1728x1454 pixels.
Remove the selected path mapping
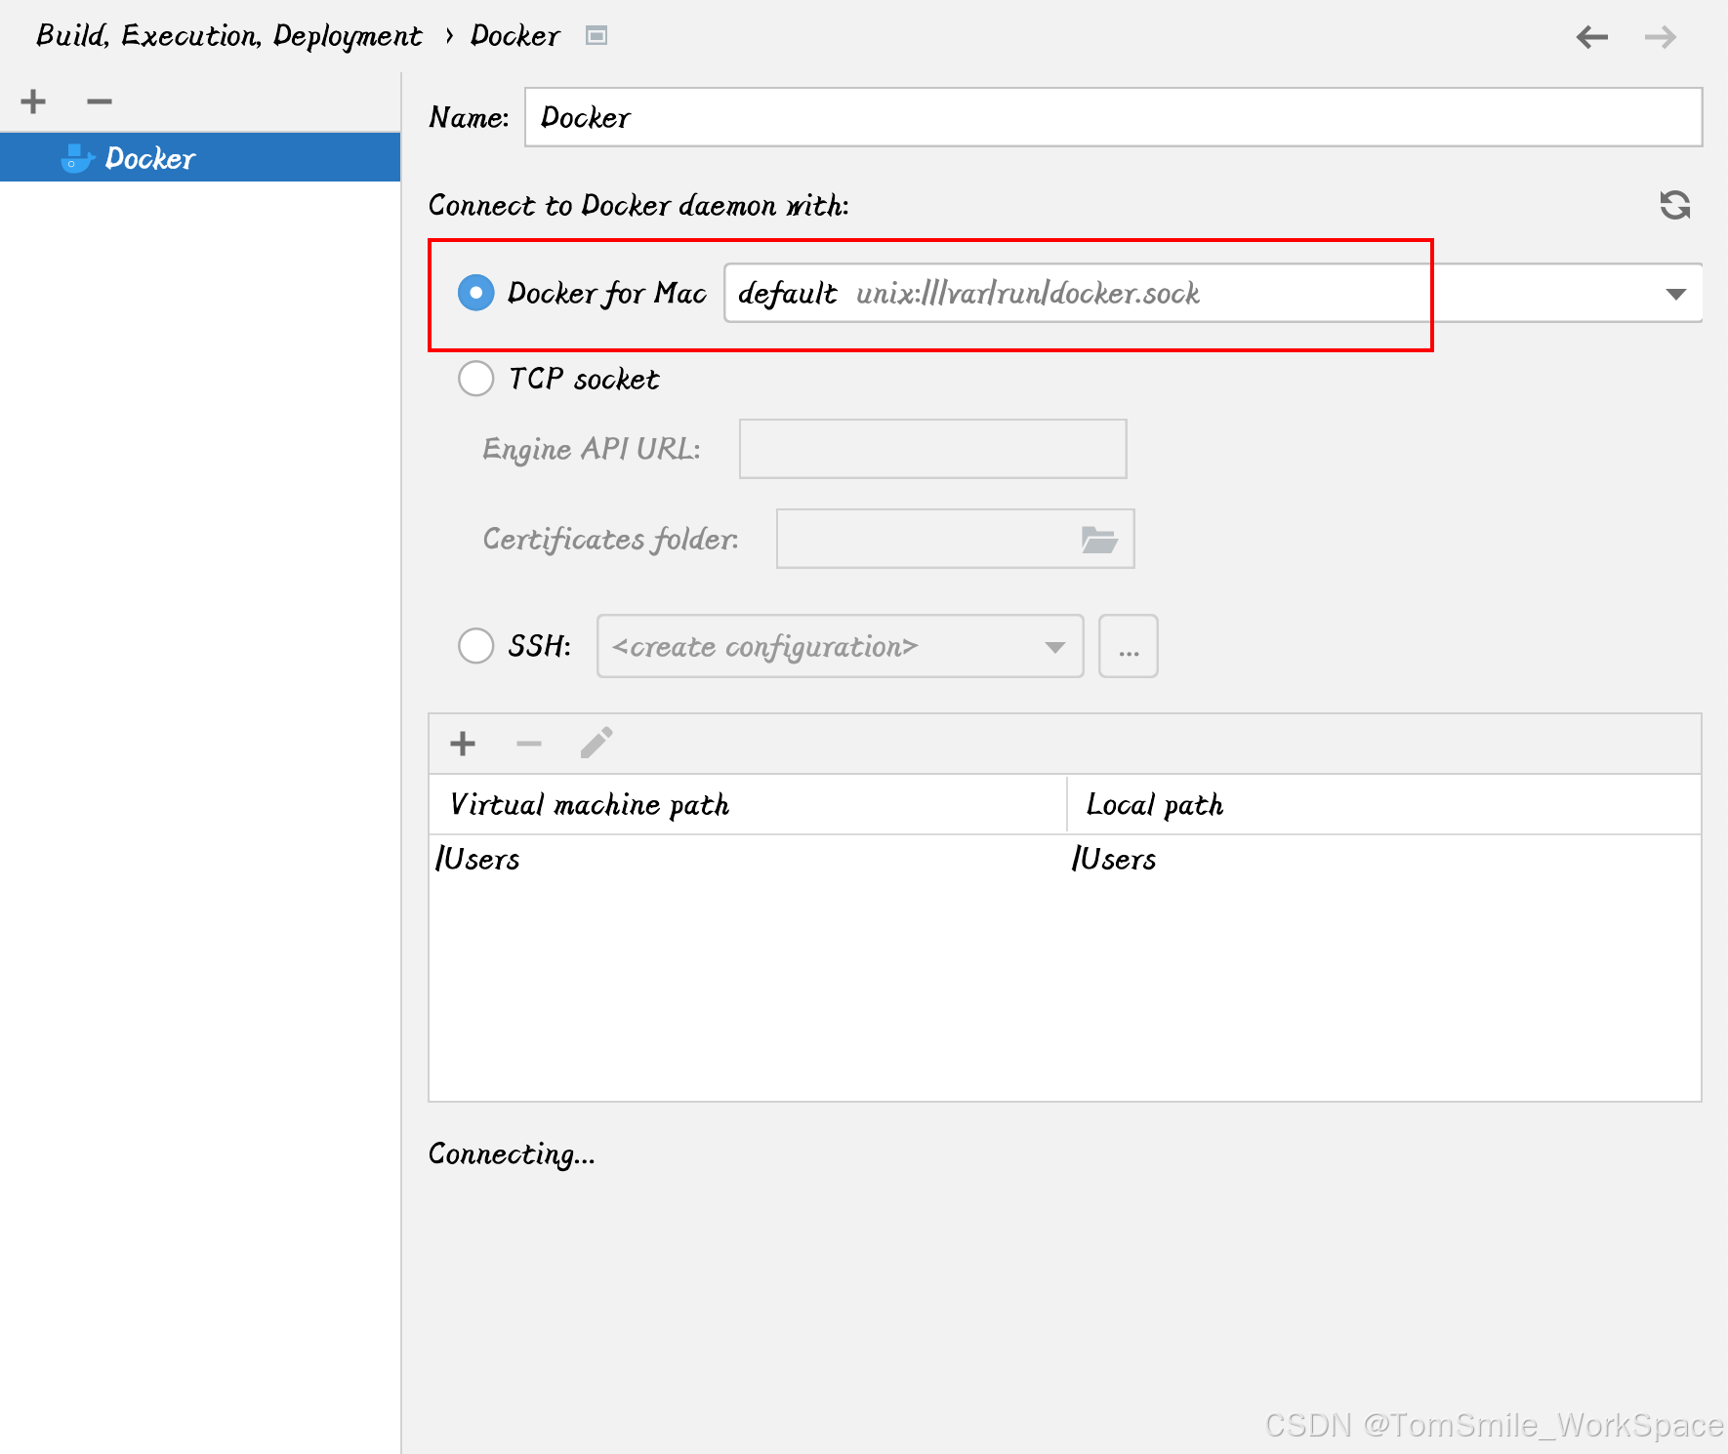tap(529, 744)
